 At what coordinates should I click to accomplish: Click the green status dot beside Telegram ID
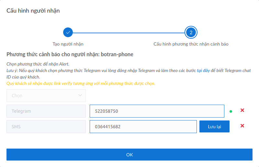click(x=231, y=111)
